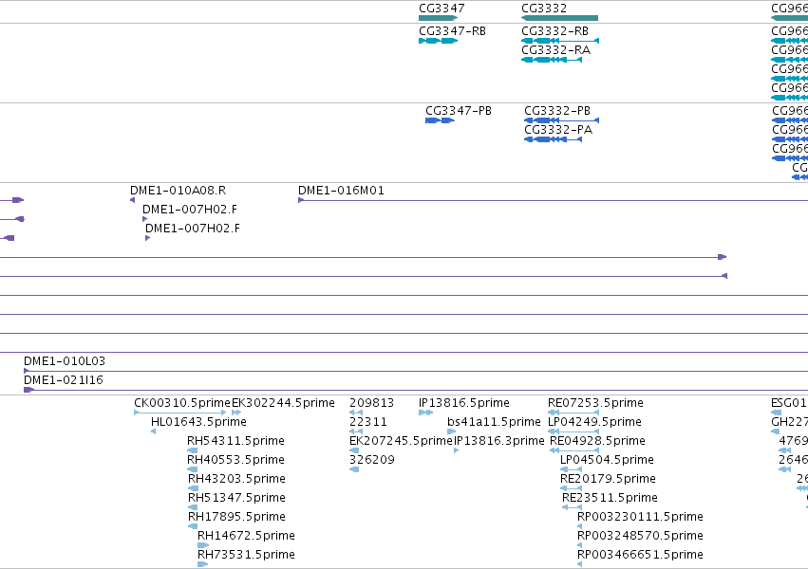The height and width of the screenshot is (569, 808).
Task: Click the 22311 feature label
Action: pyautogui.click(x=368, y=422)
